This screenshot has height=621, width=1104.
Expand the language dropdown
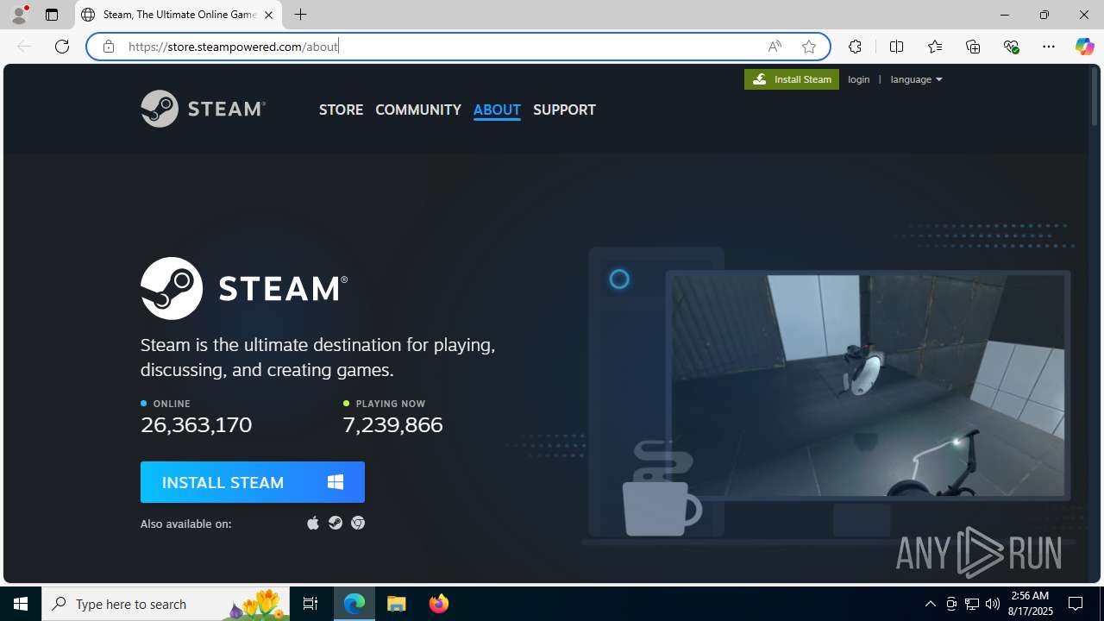click(916, 79)
